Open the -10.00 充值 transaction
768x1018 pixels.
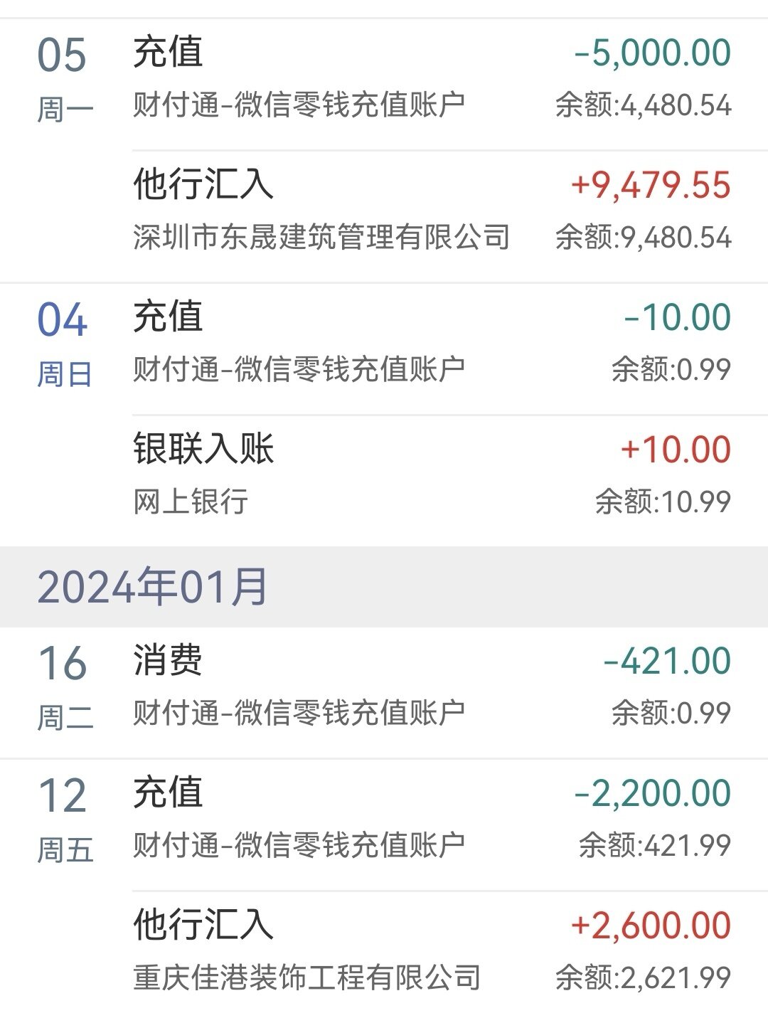point(432,349)
